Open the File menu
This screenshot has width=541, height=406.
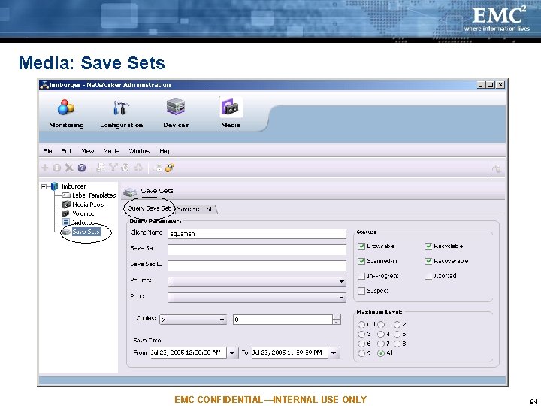(47, 151)
